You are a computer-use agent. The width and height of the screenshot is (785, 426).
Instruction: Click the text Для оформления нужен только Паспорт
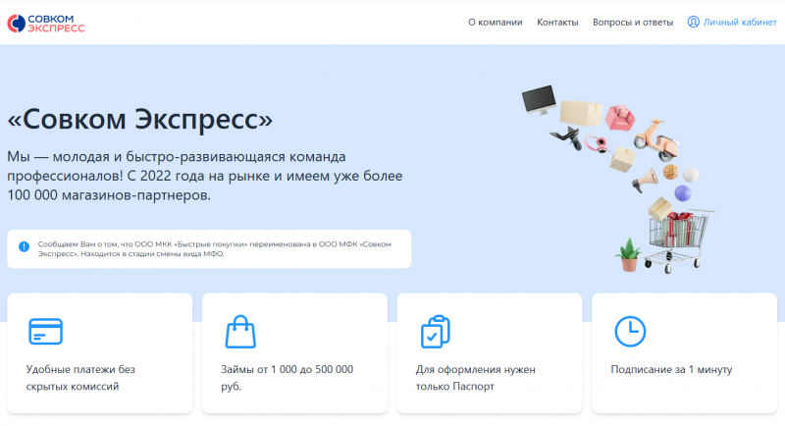tap(476, 378)
